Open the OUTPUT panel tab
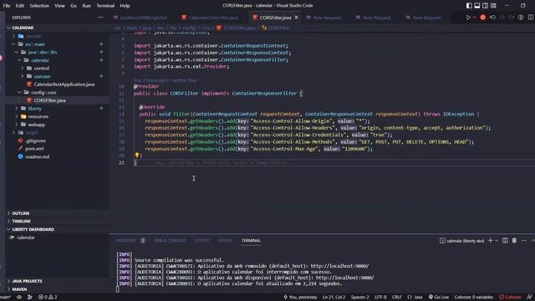 point(201,241)
